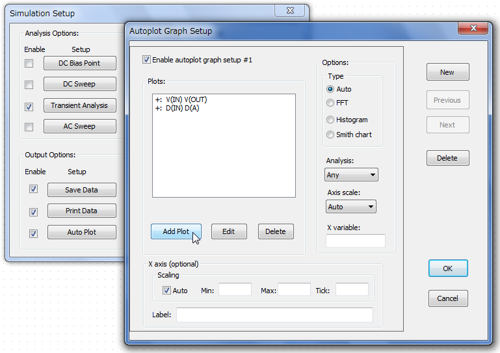Focus the X axis Label text field
500x353 pixels.
274,315
